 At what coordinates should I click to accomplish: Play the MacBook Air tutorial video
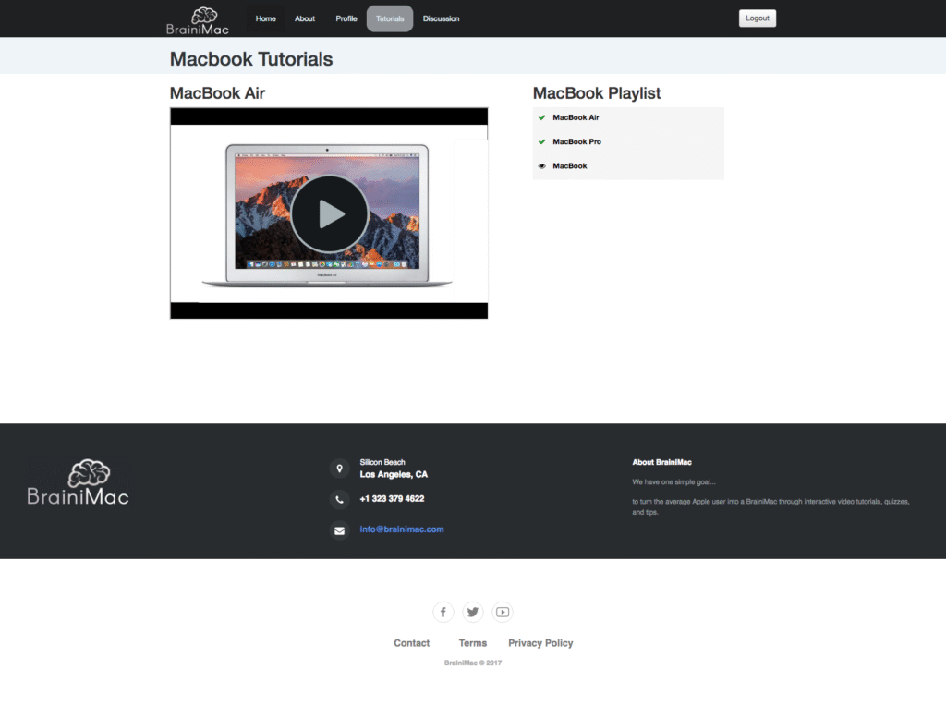(x=330, y=213)
